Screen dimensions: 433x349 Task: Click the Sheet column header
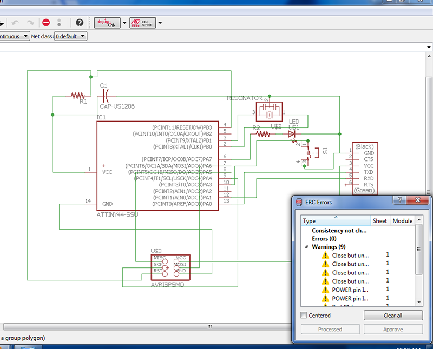[380, 221]
